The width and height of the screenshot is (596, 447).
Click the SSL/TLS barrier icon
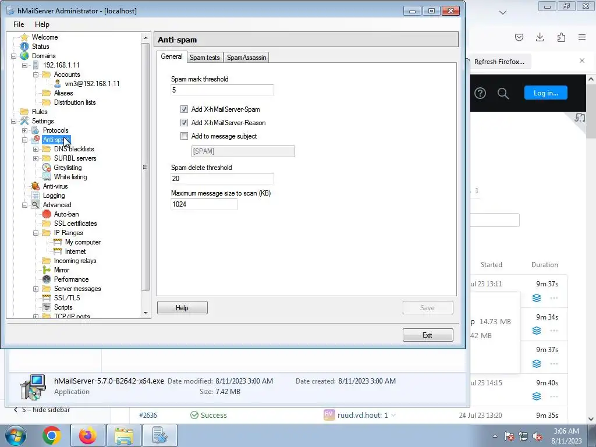coord(47,298)
